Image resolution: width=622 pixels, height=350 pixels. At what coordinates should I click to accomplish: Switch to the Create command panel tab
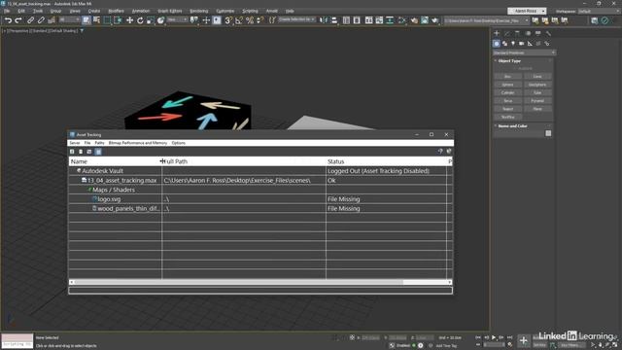pyautogui.click(x=497, y=33)
